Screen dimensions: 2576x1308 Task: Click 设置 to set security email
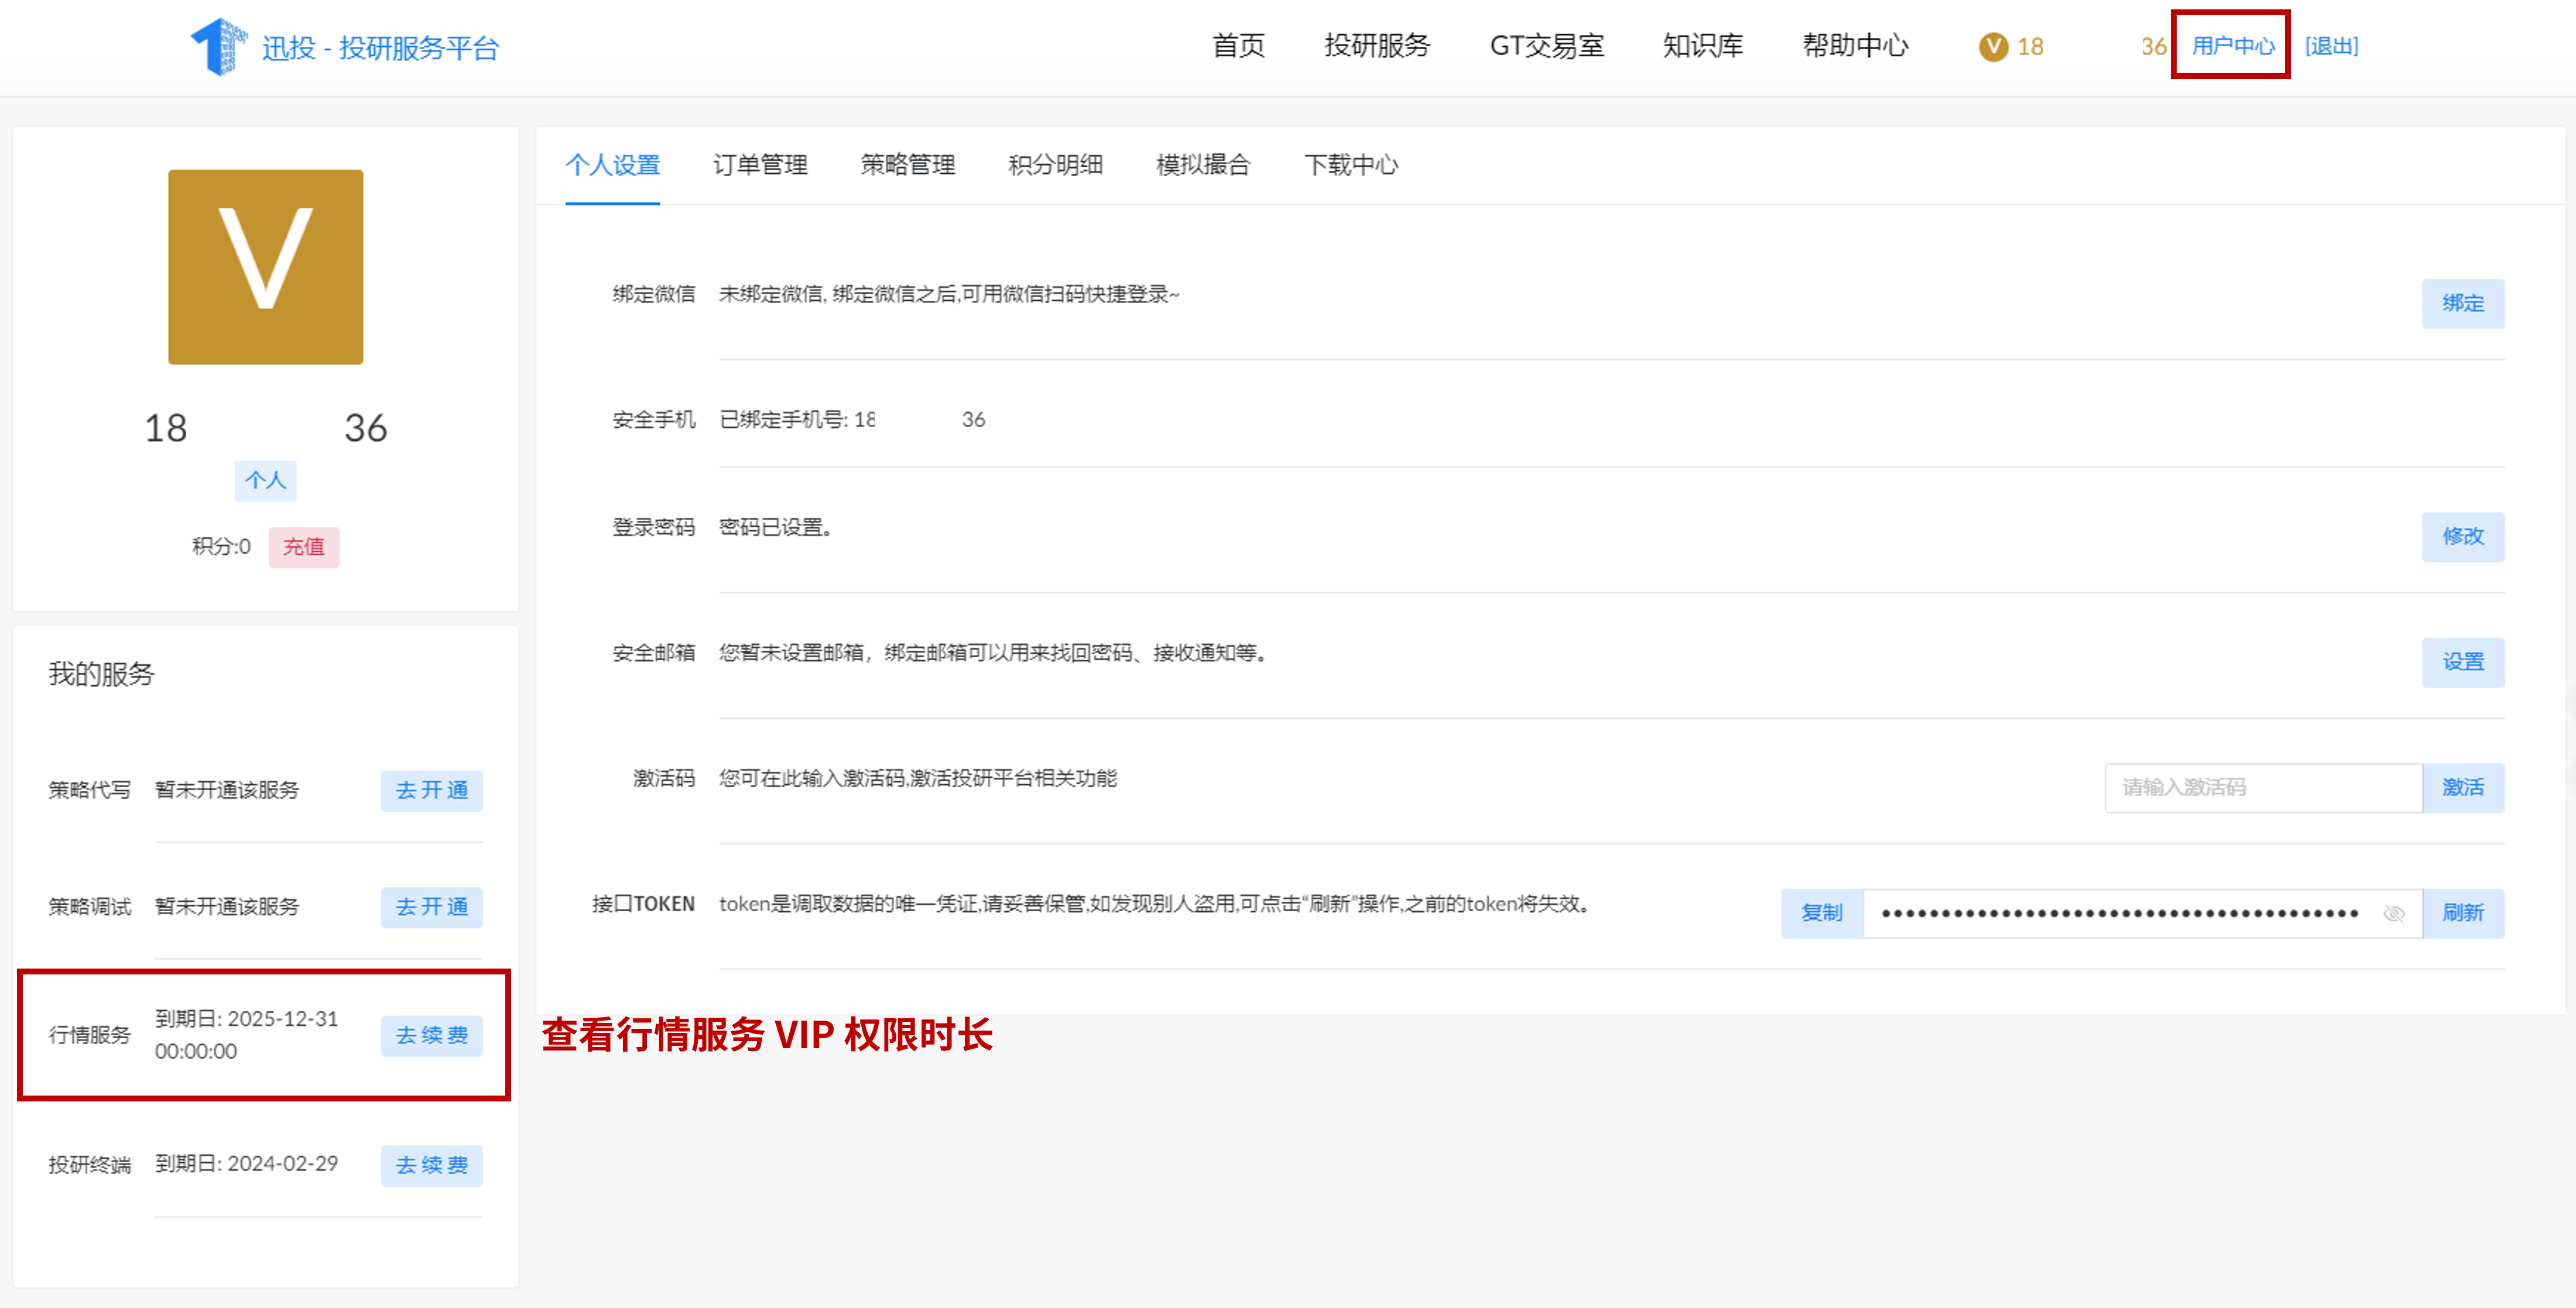coord(2462,662)
